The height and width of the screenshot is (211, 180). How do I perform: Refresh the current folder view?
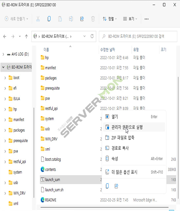tap(92, 36)
